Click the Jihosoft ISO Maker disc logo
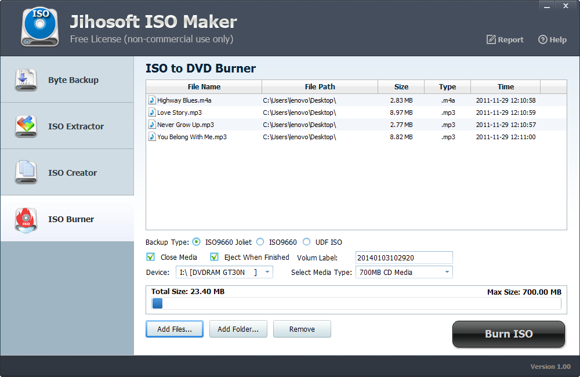The height and width of the screenshot is (377, 580). pyautogui.click(x=40, y=27)
